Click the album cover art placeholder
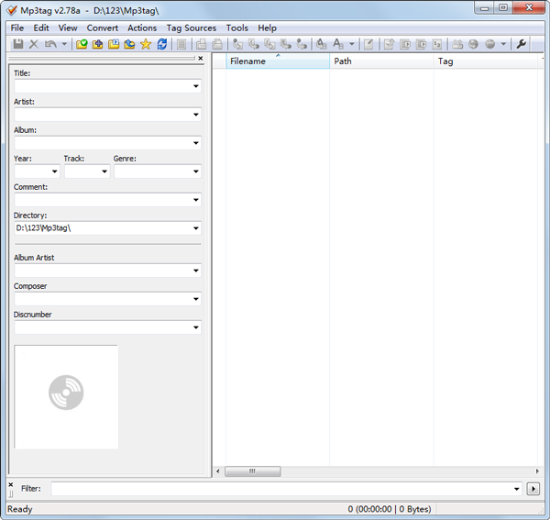Screen dimensions: 550x520 pos(66,397)
